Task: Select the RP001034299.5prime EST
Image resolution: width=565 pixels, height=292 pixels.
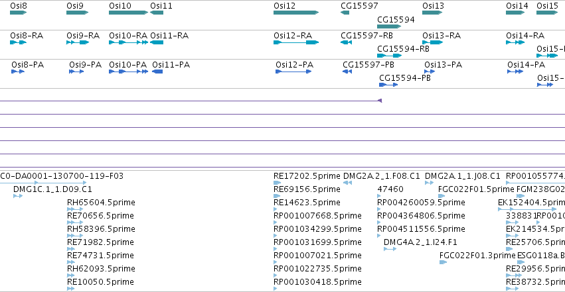Action: [x=276, y=236]
